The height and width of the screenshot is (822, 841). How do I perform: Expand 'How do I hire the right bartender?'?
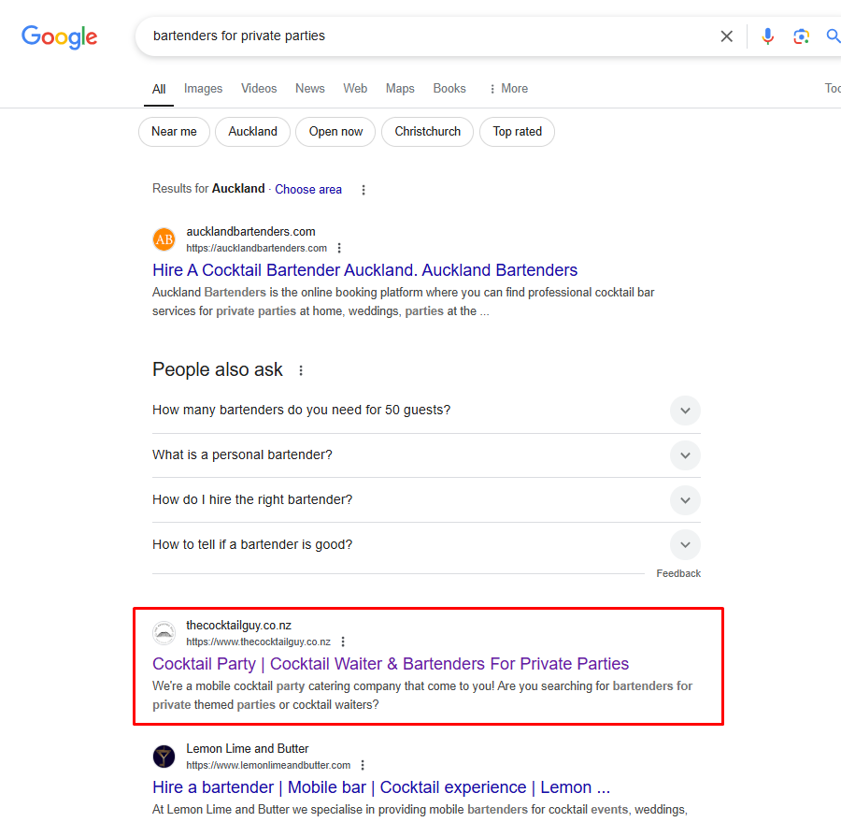click(x=426, y=500)
